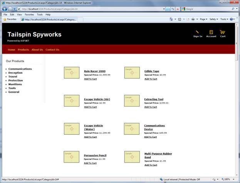Click the Rain Racer 2000 sample thumbnail

[72, 73]
